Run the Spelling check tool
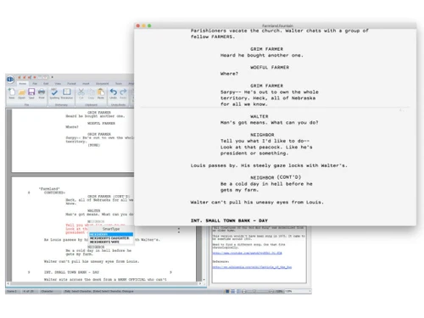 click(x=54, y=93)
